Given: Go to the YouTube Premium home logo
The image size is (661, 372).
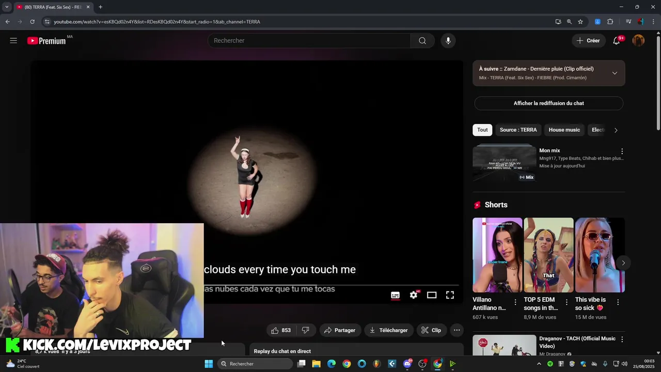Looking at the screenshot, I should coord(46,41).
